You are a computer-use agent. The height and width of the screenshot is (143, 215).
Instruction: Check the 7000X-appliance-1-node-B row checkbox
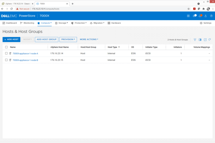(x=6, y=60)
